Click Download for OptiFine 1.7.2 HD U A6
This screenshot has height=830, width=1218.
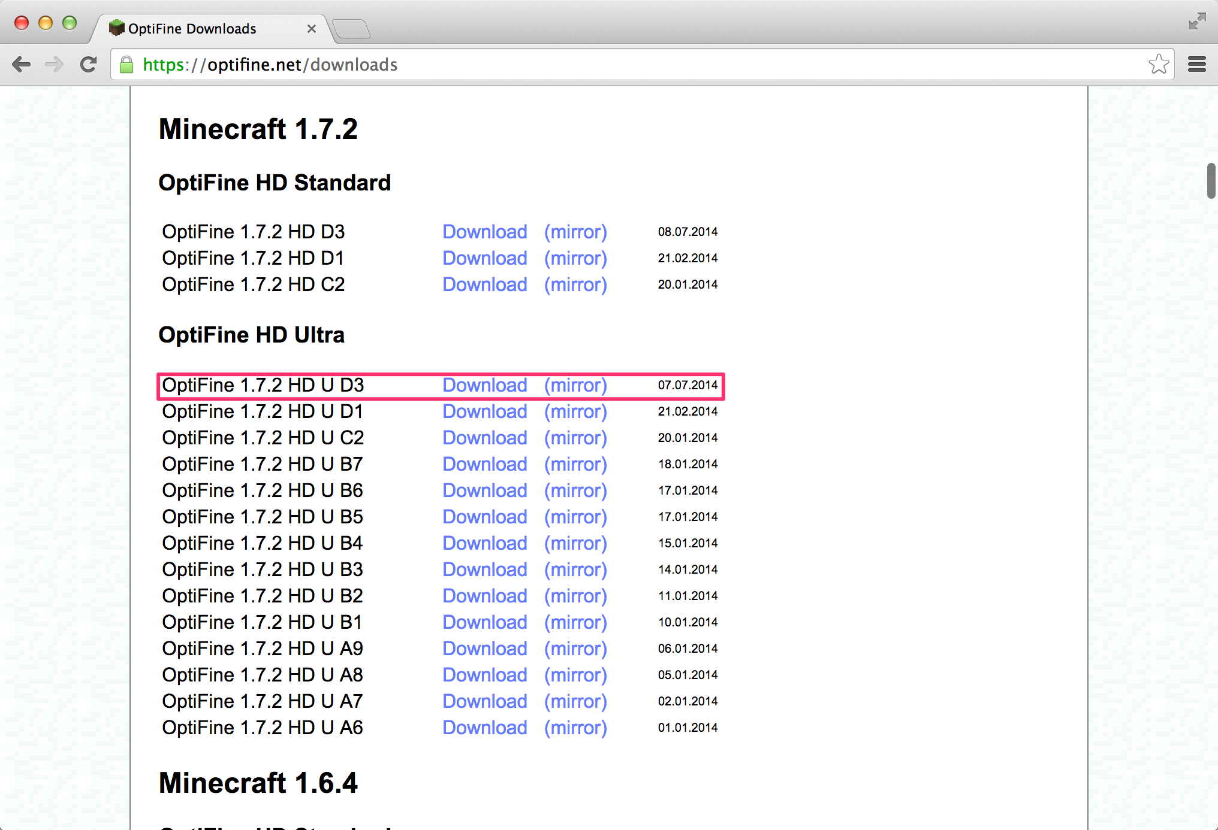click(x=483, y=729)
